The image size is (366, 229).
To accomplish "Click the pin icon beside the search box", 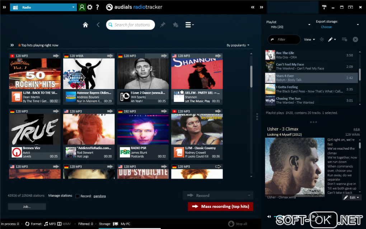I will pos(163,25).
